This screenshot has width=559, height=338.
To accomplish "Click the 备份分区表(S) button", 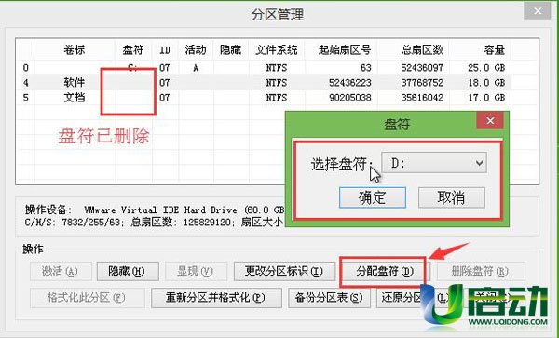I will tap(329, 298).
